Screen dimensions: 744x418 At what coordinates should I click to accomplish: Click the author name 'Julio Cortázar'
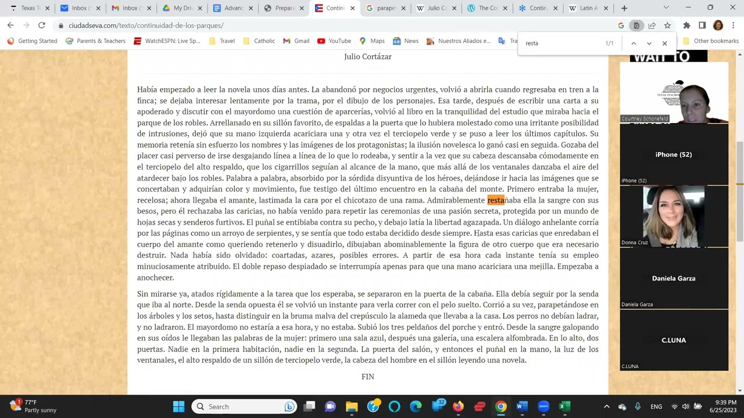[x=368, y=57]
